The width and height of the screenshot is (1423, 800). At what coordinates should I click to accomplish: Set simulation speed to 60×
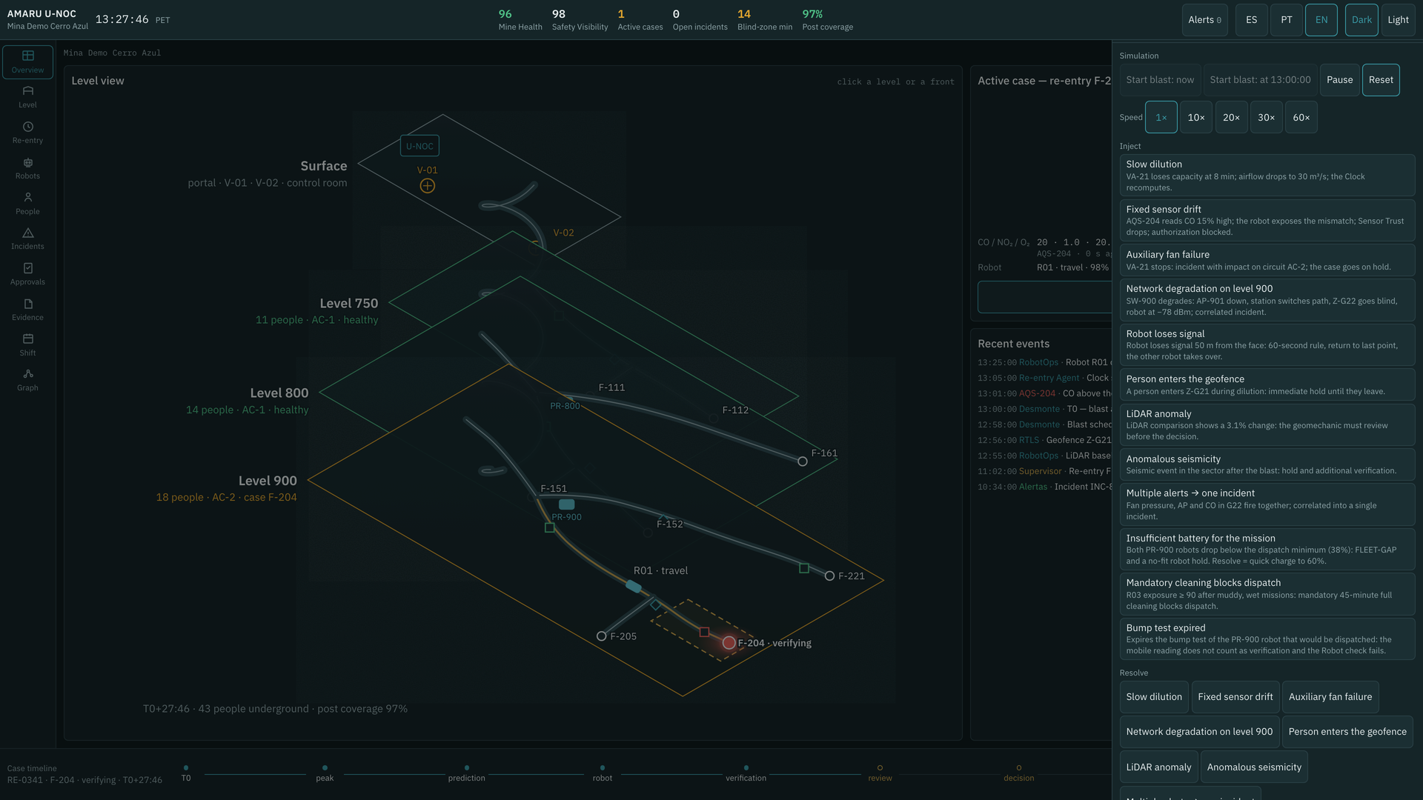(x=1301, y=118)
